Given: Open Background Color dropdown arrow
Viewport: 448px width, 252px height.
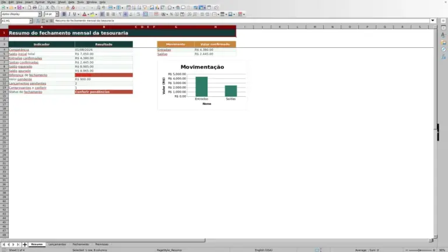Looking at the screenshot, I should 96,14.
